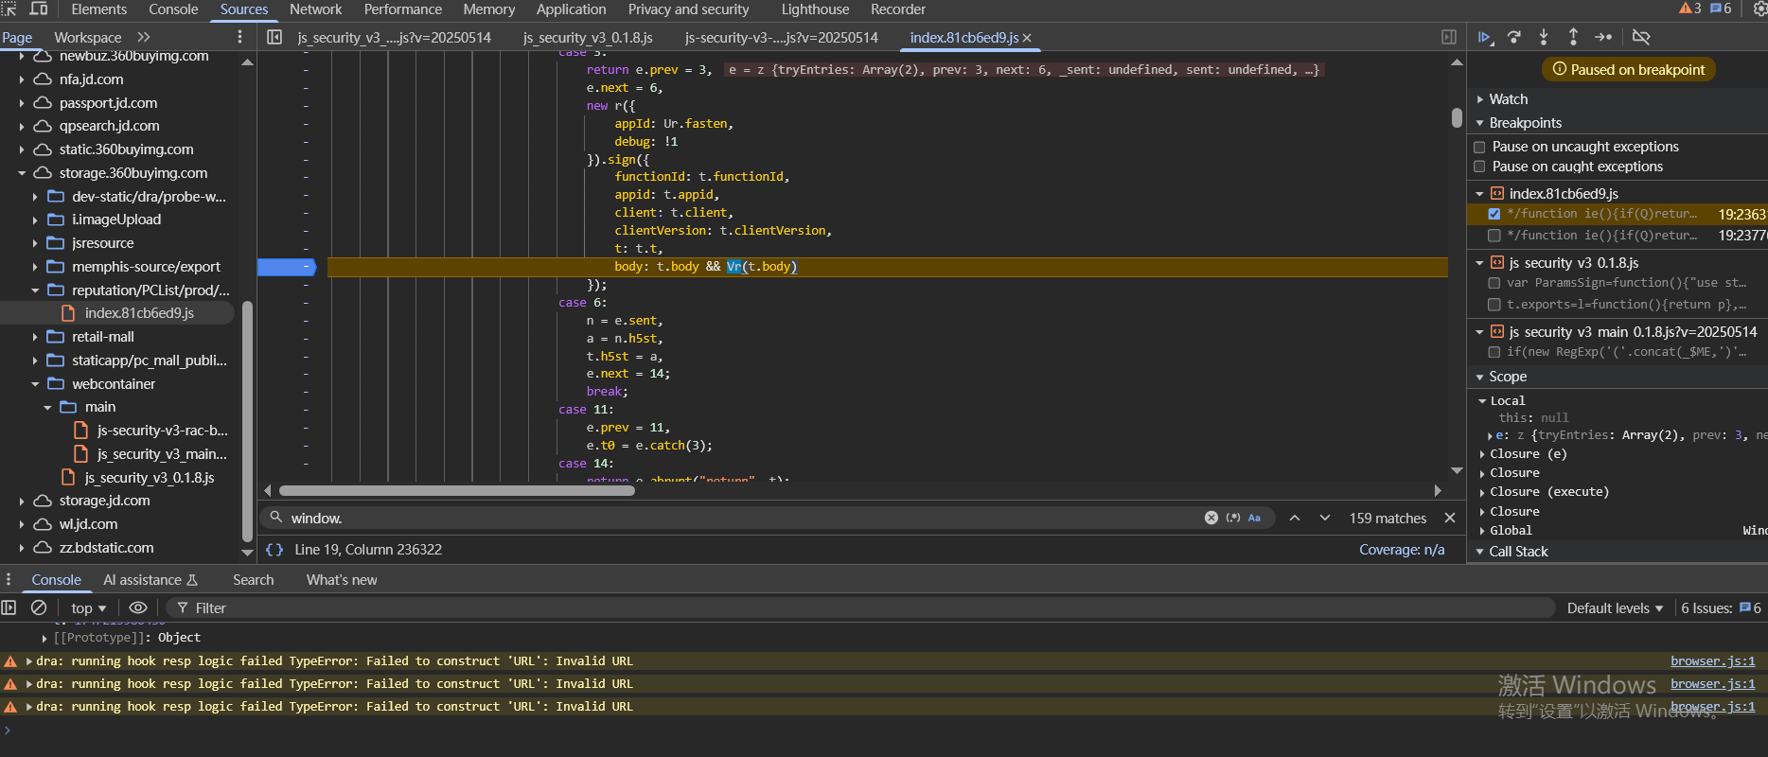Toggle the regex search option
Image resolution: width=1768 pixels, height=757 pixels.
click(x=1233, y=518)
